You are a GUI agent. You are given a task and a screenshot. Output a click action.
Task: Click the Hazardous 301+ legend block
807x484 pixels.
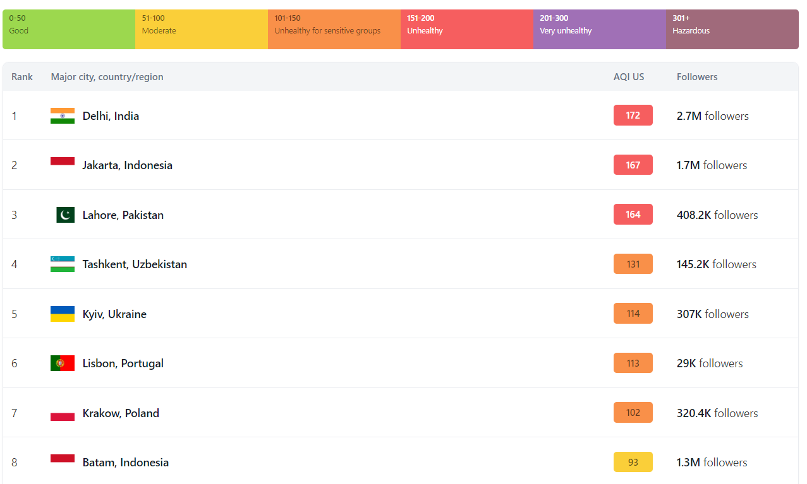[732, 29]
